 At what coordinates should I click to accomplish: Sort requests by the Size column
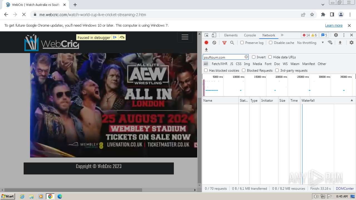(x=283, y=100)
